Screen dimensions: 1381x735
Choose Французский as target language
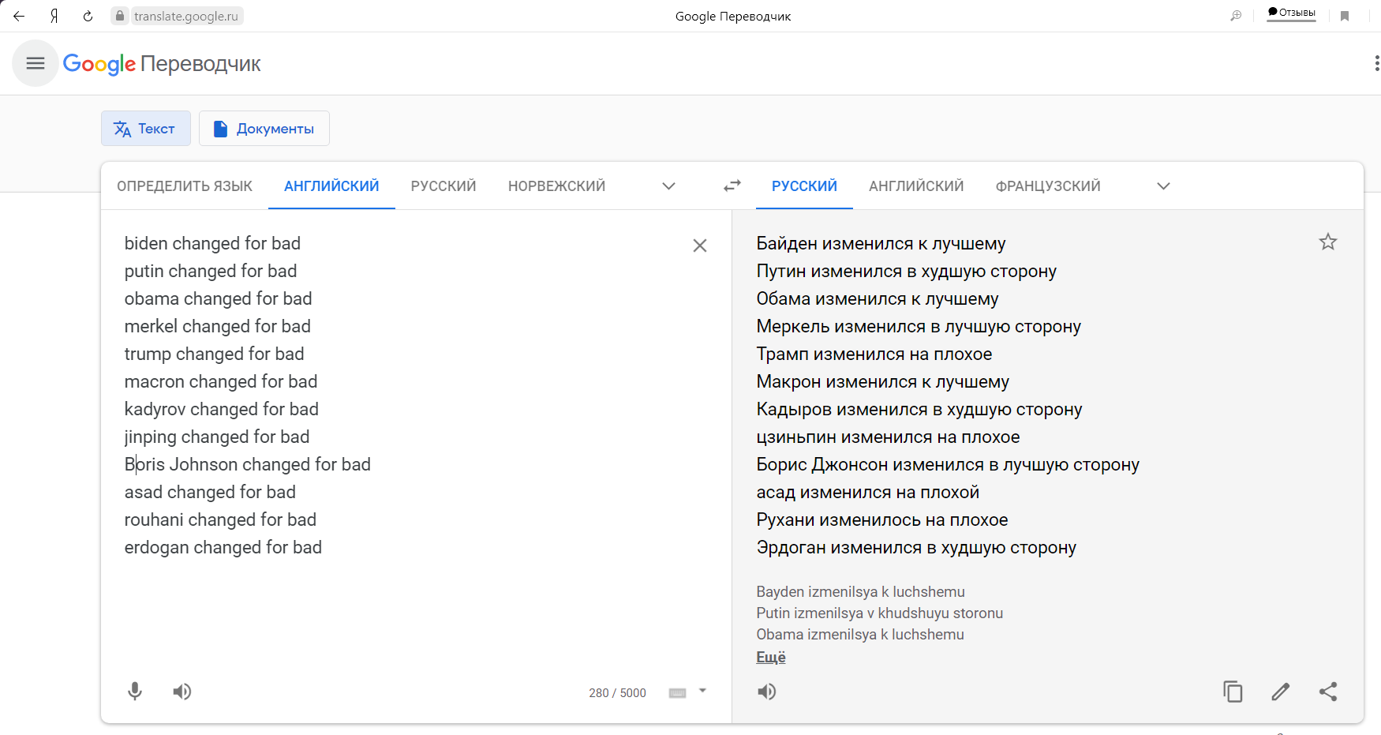(x=1047, y=186)
